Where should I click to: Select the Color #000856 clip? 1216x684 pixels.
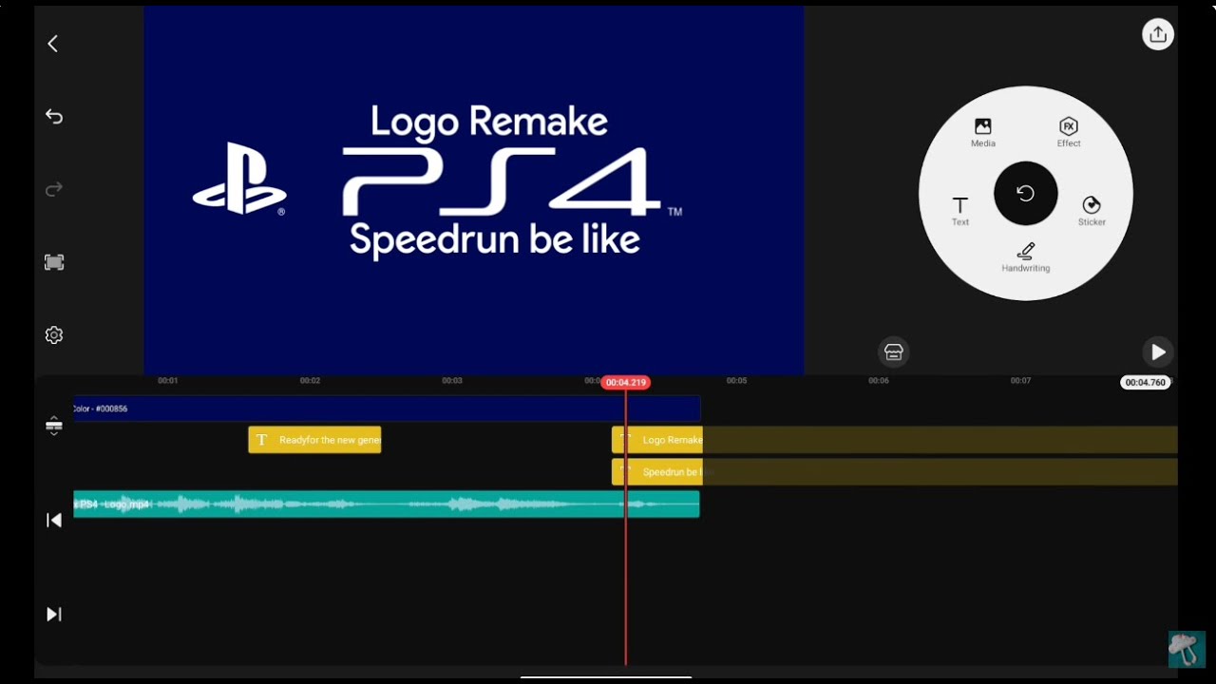coord(387,408)
